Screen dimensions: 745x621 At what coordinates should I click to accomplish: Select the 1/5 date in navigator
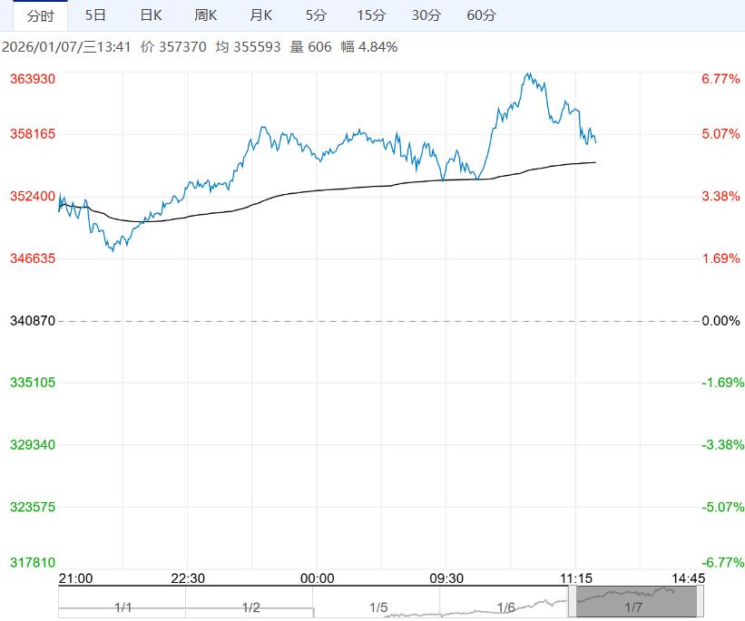tap(377, 607)
